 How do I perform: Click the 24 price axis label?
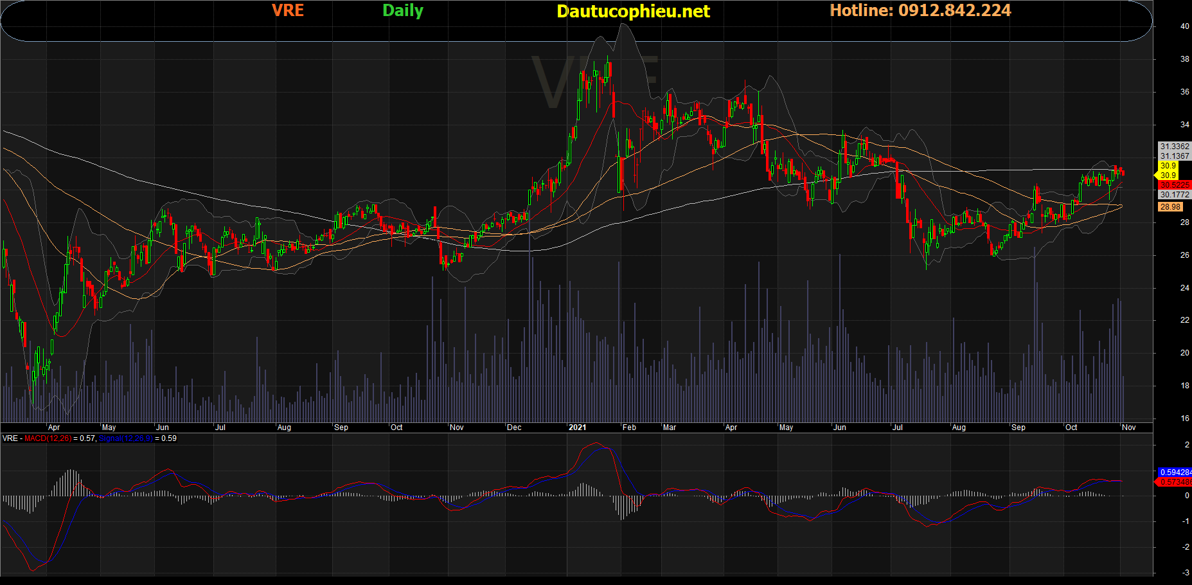pyautogui.click(x=1184, y=288)
